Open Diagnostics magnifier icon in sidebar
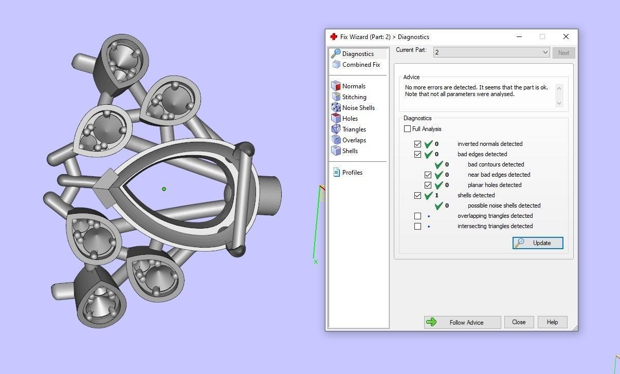This screenshot has height=374, width=620. click(x=336, y=53)
